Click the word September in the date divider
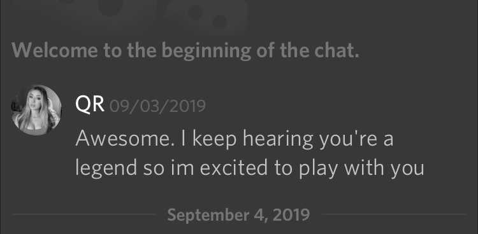The height and width of the screenshot is (234, 478). (208, 216)
